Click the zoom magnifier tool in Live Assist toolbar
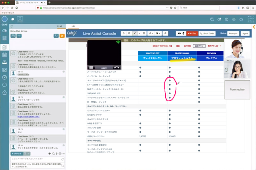This screenshot has height=170, width=256. [165, 34]
